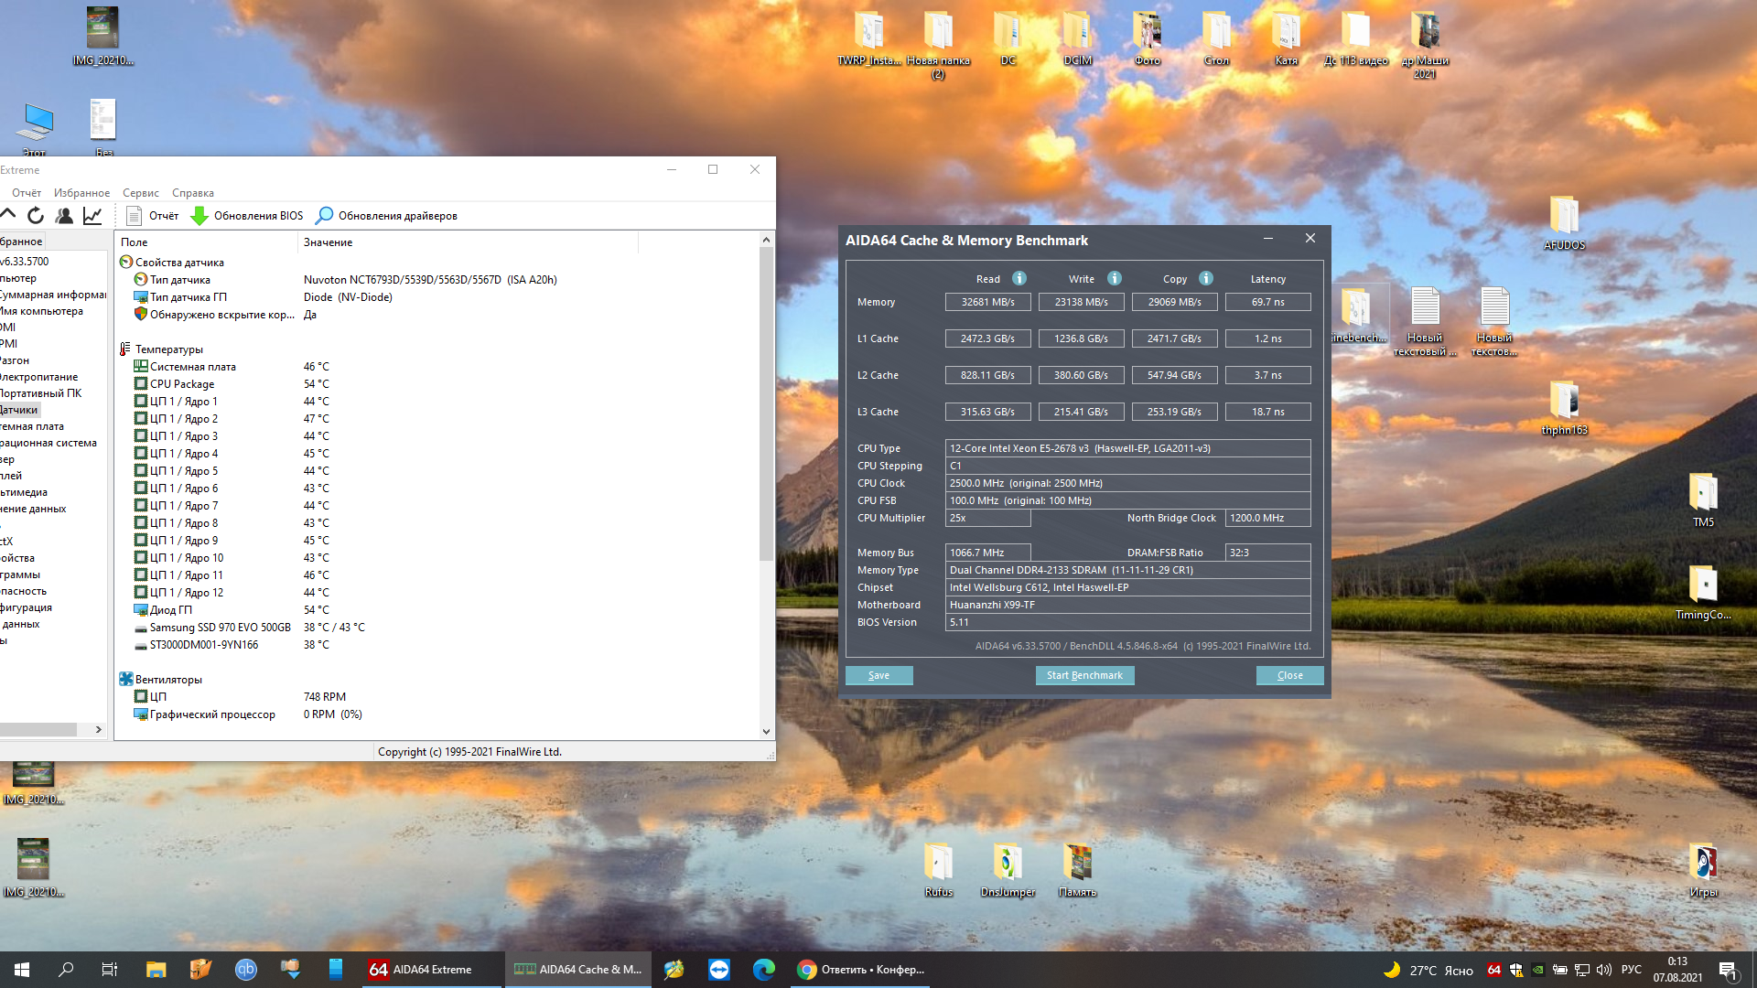Open the Справка menu

pyautogui.click(x=192, y=193)
